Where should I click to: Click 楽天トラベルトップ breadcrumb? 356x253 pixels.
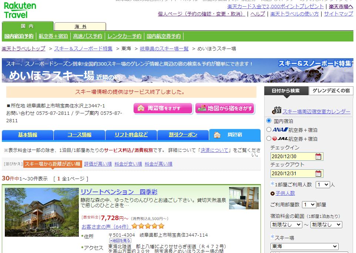click(x=24, y=49)
